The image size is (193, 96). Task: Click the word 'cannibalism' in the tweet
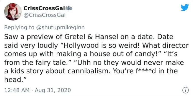(90, 71)
